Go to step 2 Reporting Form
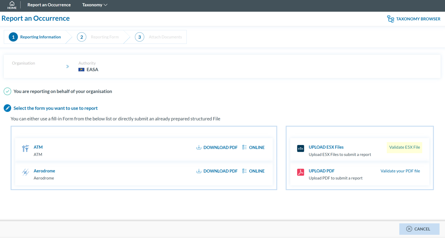 (98, 37)
